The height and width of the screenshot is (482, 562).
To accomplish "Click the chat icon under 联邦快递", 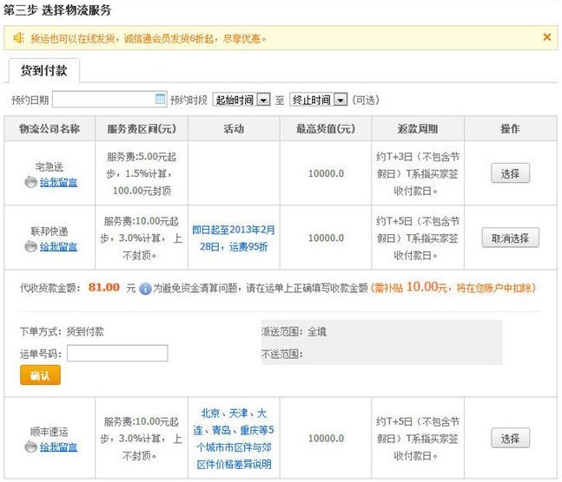I will click(x=31, y=246).
